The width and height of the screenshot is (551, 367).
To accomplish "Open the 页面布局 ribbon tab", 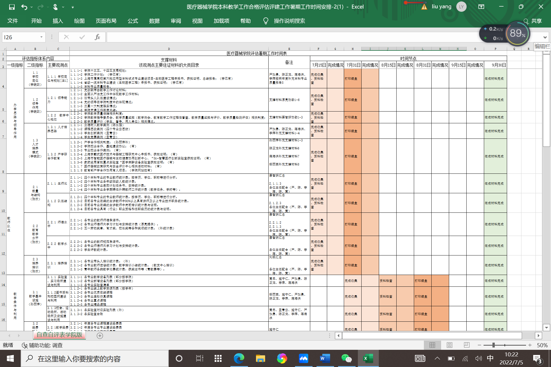I will (106, 21).
